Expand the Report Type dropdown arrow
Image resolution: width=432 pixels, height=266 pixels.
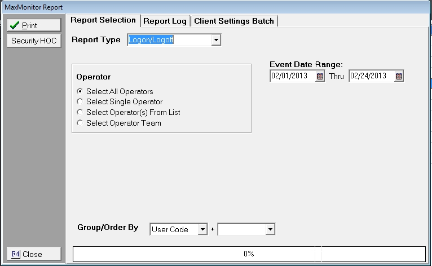(215, 40)
